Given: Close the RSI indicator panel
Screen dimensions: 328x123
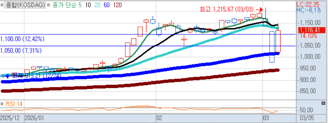Looking at the screenshot, I should point(323,103).
